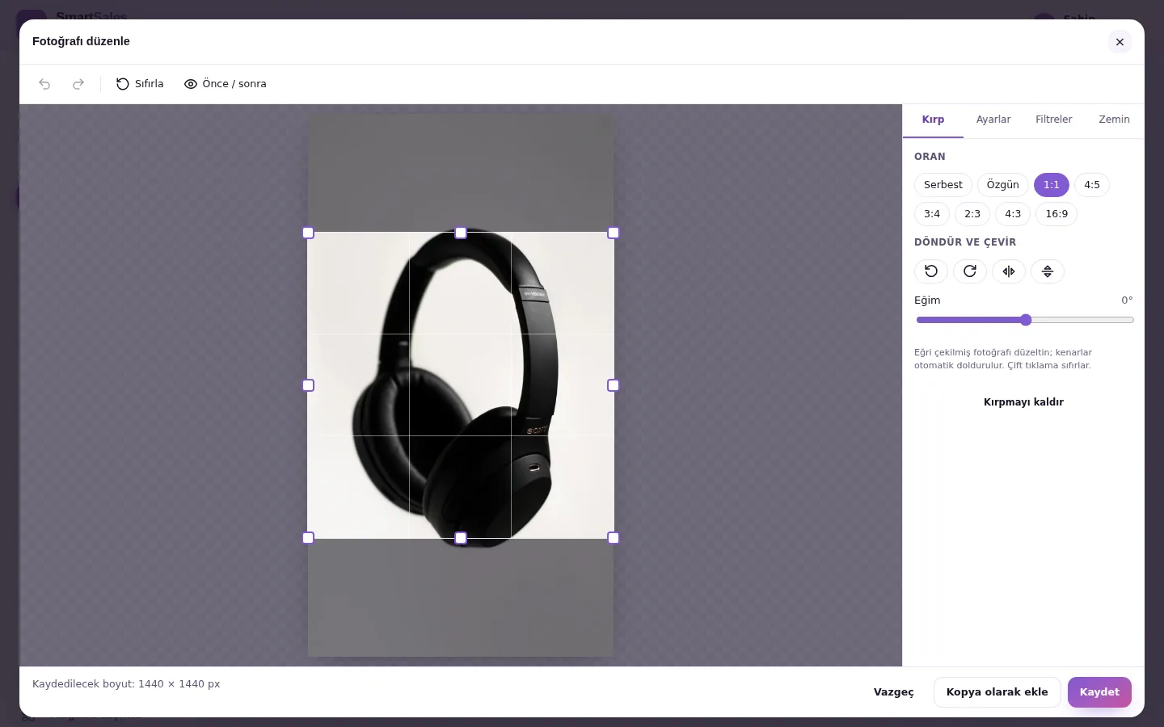This screenshot has width=1164, height=727.
Task: Click the bottom-left crop handle
Action: (308, 538)
